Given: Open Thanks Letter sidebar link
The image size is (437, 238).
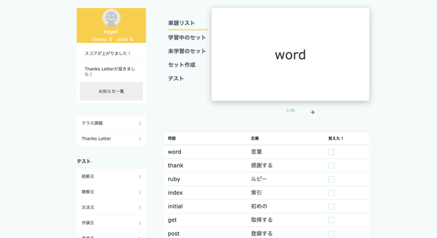Looking at the screenshot, I should (111, 139).
